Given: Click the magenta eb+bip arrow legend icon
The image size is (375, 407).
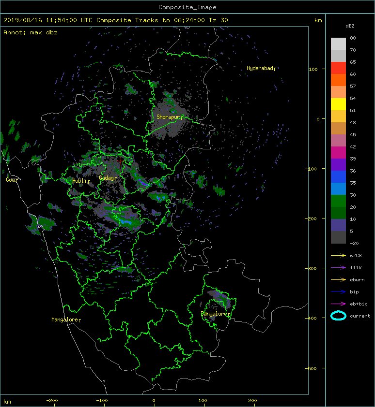Looking at the screenshot, I should (x=338, y=304).
